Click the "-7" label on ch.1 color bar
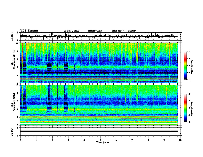Screen dimensions: 203x157 [189, 80]
